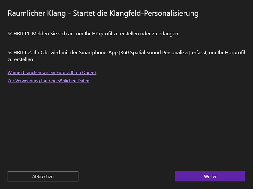Continue to next step with Weiter
Viewport: 253px width, 189px height.
pos(210,176)
